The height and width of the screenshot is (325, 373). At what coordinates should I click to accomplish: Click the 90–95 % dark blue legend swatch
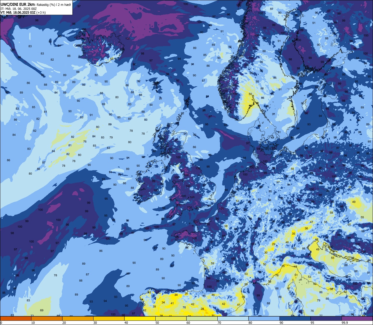(295, 319)
